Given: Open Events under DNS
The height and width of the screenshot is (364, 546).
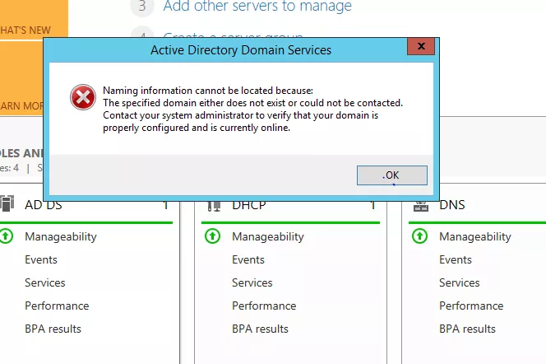Looking at the screenshot, I should (x=456, y=259).
